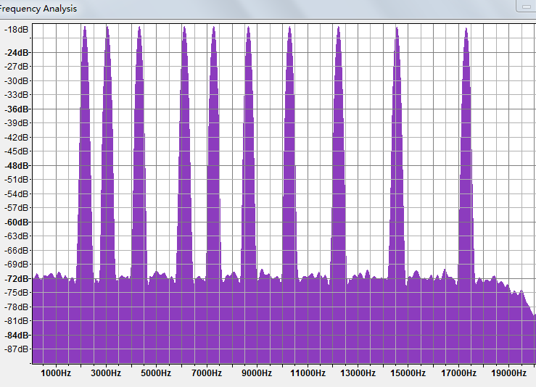Click the 1000Hz axis label
The height and width of the screenshot is (387, 536).
[56, 373]
